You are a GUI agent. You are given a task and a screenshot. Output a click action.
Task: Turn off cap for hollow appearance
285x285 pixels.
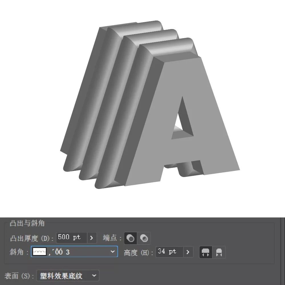coord(144,238)
